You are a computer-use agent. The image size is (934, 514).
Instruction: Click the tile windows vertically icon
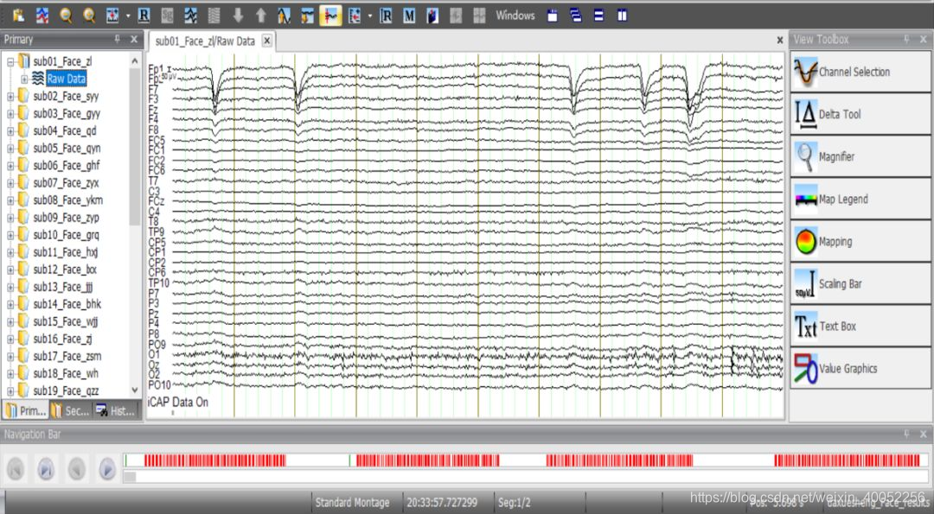[622, 16]
